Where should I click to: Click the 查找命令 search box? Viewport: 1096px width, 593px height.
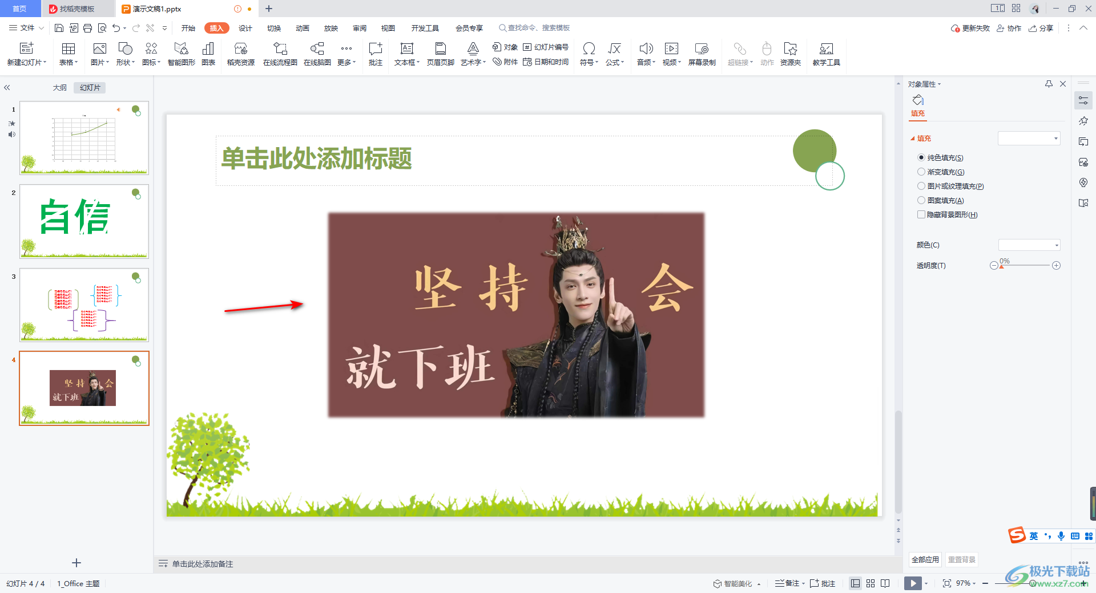tap(535, 28)
